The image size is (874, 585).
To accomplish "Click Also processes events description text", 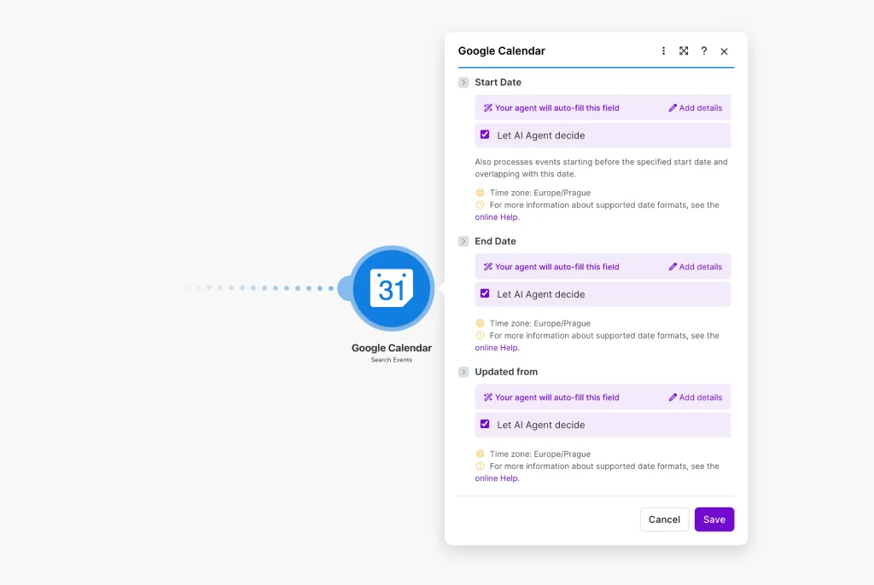I will (x=601, y=168).
